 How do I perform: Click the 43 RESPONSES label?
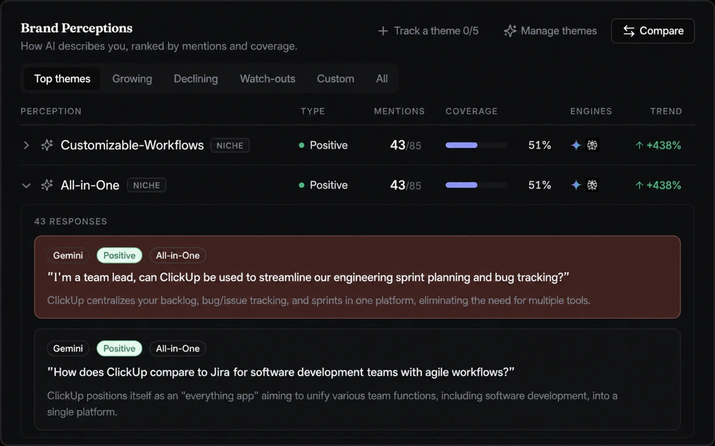coord(71,221)
